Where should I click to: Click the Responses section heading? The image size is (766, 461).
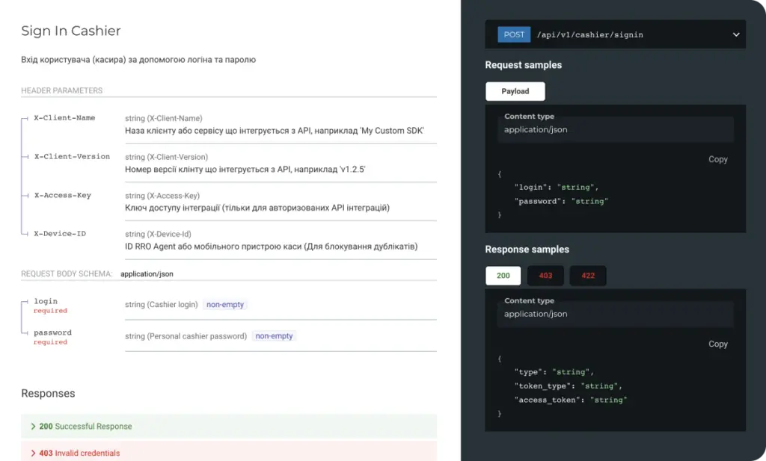click(48, 393)
